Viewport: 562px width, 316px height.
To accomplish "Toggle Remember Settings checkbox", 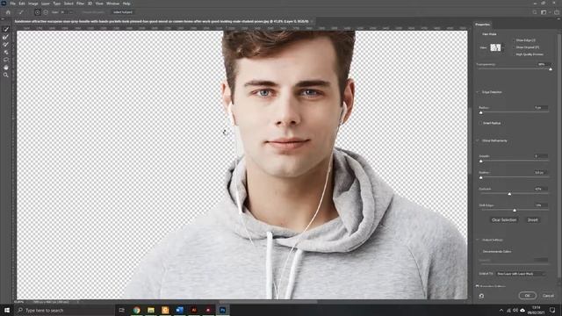I will tap(478, 286).
